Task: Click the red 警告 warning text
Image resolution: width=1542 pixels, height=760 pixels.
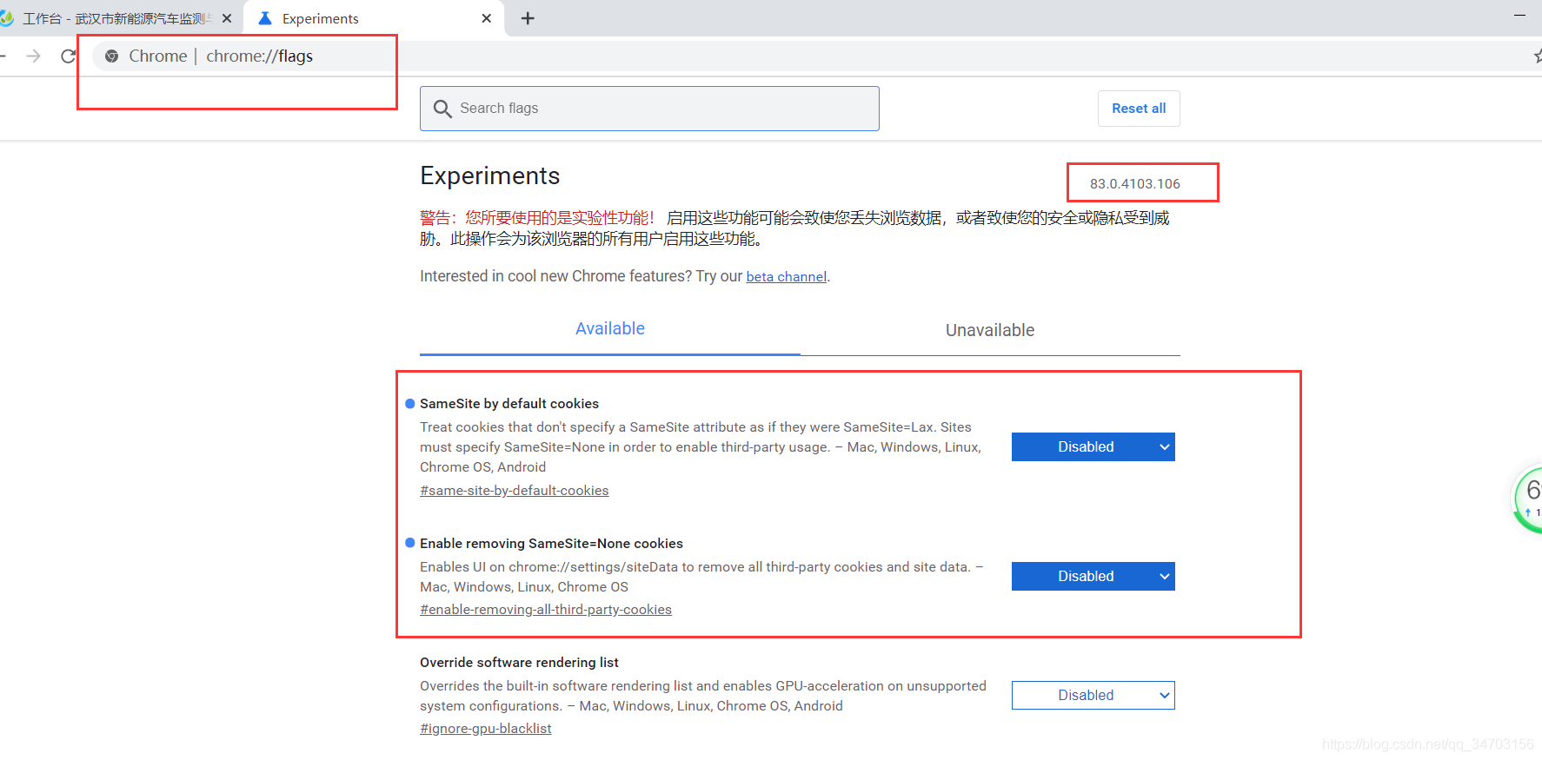Action: point(536,218)
